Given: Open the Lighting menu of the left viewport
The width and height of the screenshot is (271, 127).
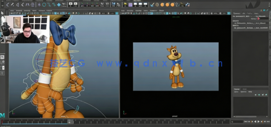Looking at the screenshot, I should (27, 11).
